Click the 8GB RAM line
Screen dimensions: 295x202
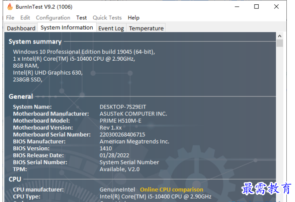(x=26, y=66)
